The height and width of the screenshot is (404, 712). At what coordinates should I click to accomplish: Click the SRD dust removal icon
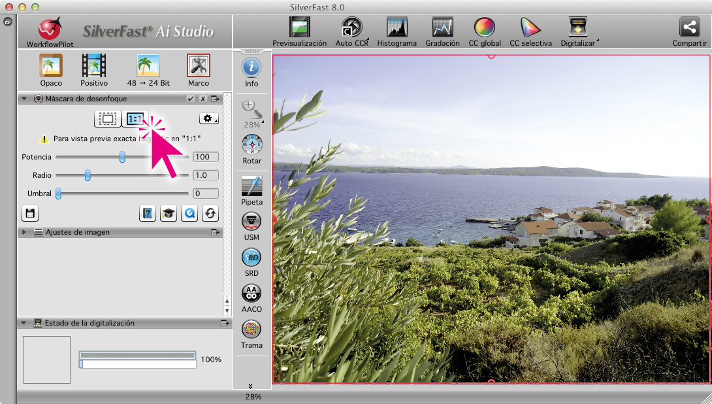point(251,261)
